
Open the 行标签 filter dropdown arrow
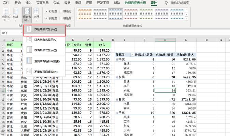(132, 55)
